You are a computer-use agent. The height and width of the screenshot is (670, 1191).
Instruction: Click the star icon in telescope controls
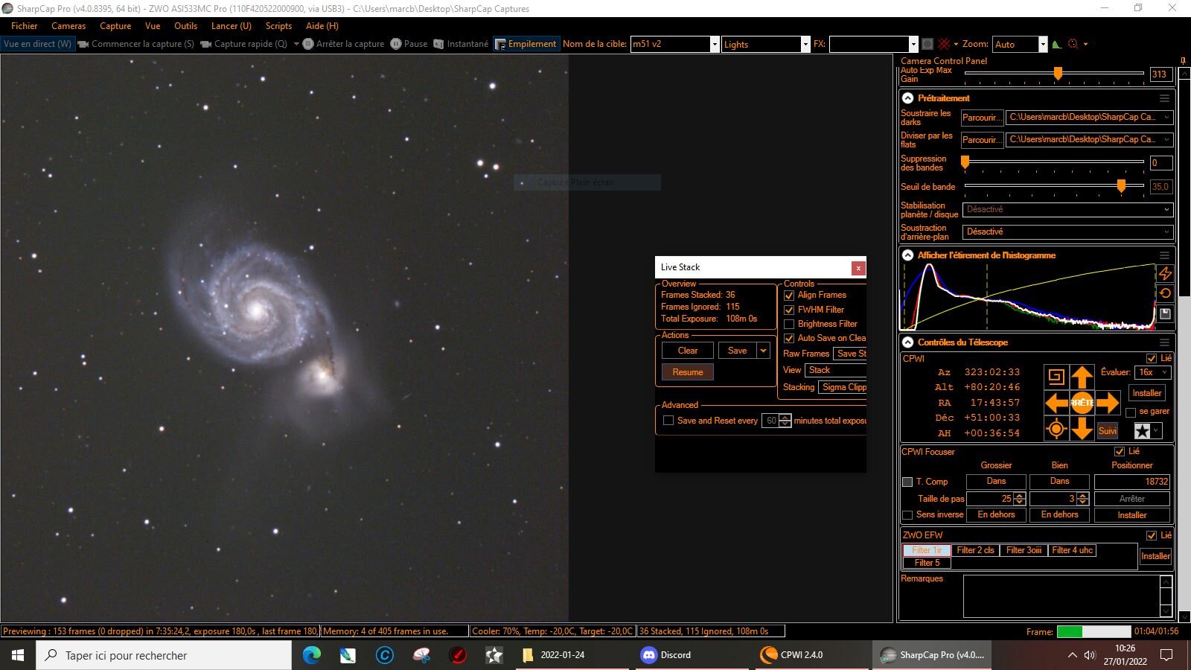tap(1143, 431)
